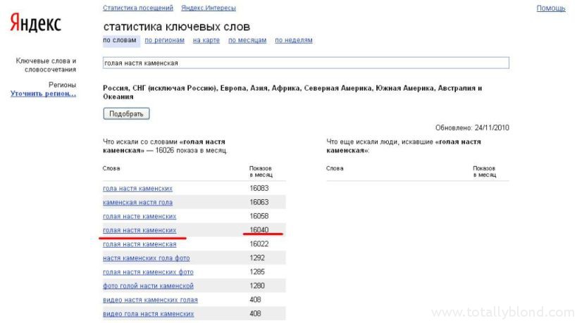Click the Яндекс logo
The width and height of the screenshot is (577, 323).
tap(35, 23)
